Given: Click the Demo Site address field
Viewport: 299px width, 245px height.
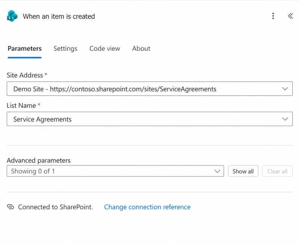Looking at the screenshot, I should click(149, 89).
